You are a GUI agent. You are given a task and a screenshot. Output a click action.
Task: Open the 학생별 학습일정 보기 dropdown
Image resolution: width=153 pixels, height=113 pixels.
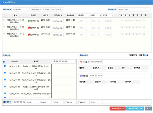64,61
